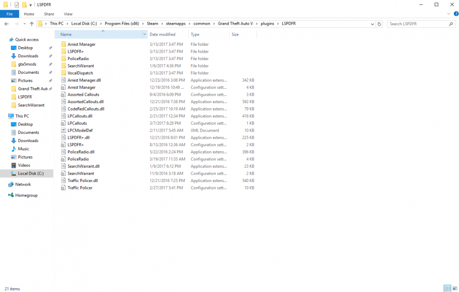This screenshot has width=459, height=292.
Task: Open recent locations dropdown arrow
Action: 25,24
